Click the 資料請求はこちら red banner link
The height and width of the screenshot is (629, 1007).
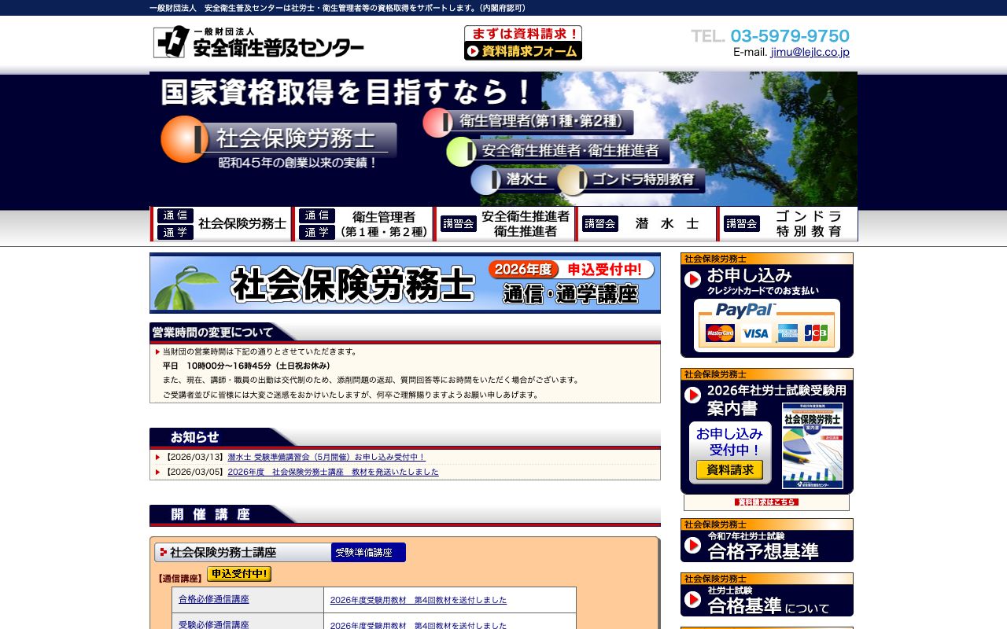point(766,501)
